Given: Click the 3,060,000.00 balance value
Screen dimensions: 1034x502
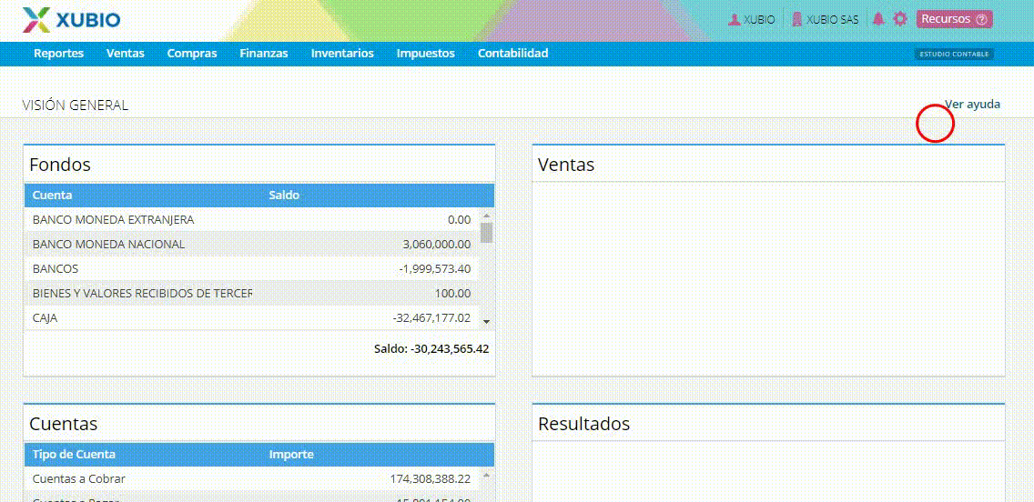Looking at the screenshot, I should 437,245.
